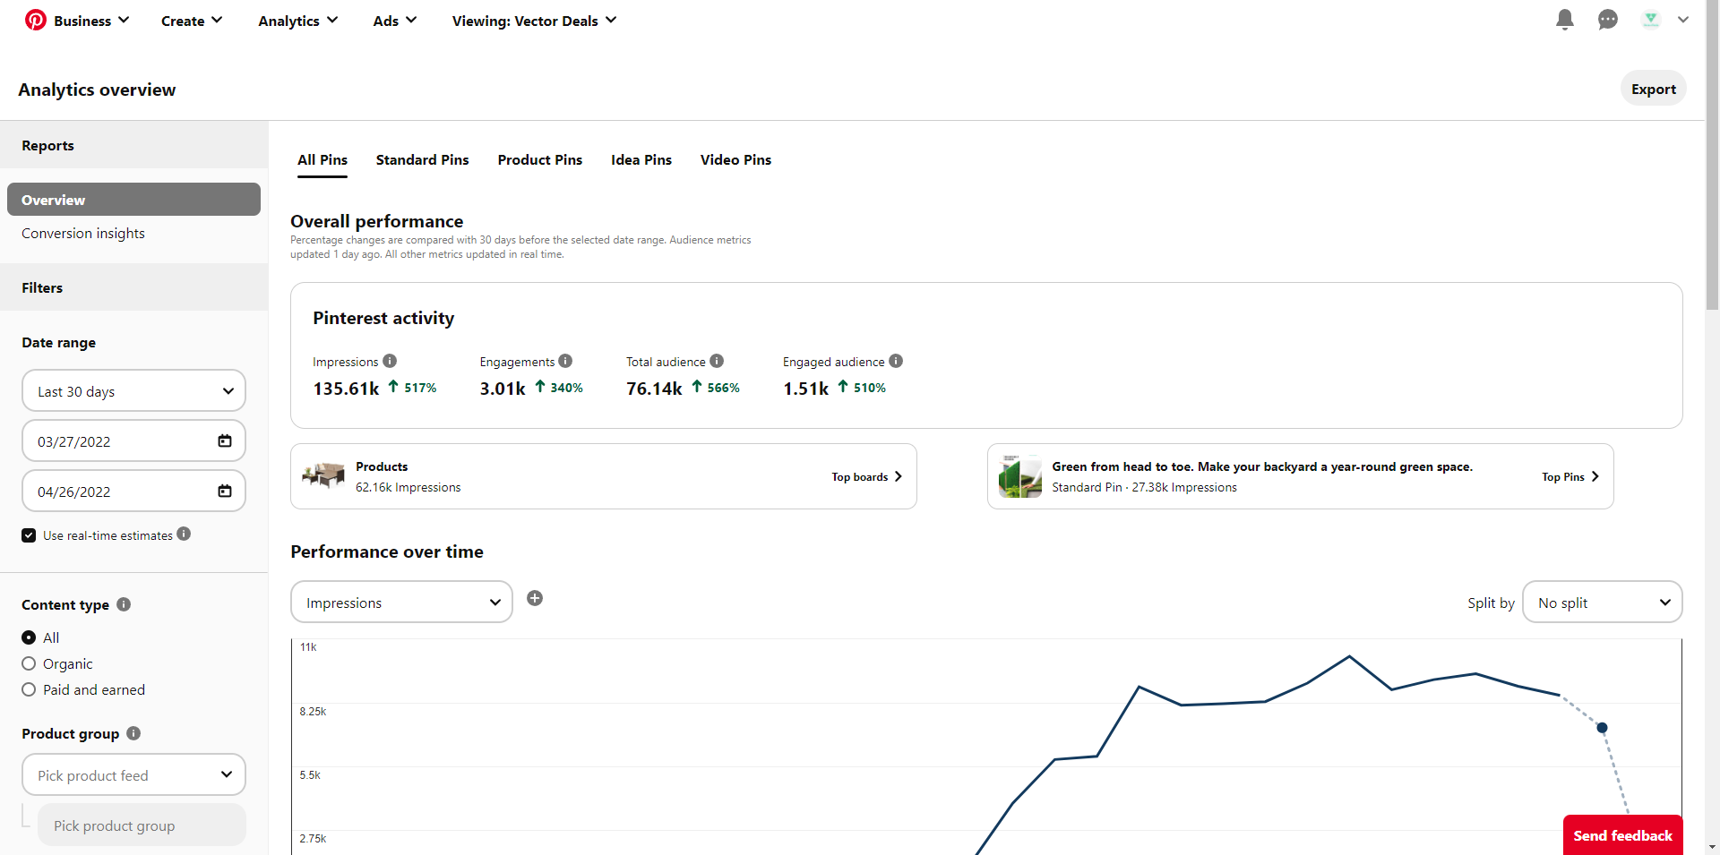Switch to the Standard Pins tab
The image size is (1720, 855).
pyautogui.click(x=422, y=160)
